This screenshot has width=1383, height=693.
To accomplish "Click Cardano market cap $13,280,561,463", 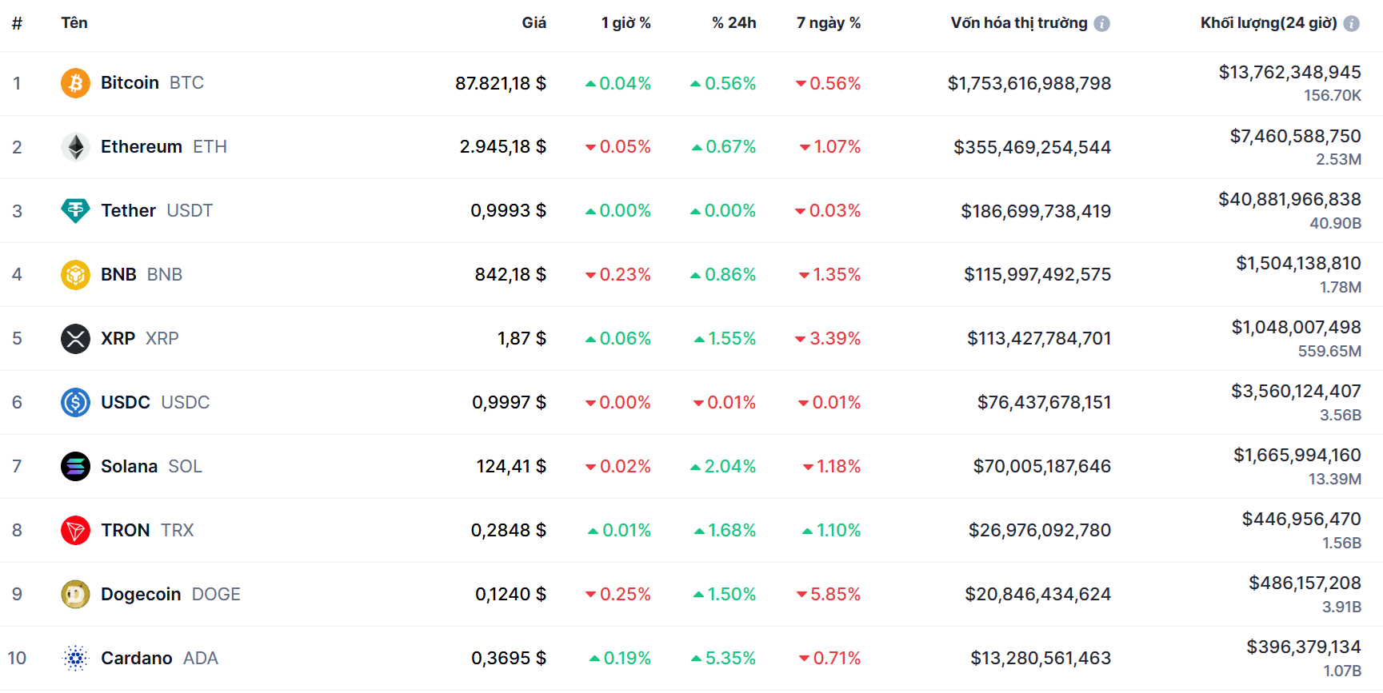I will point(1041,658).
